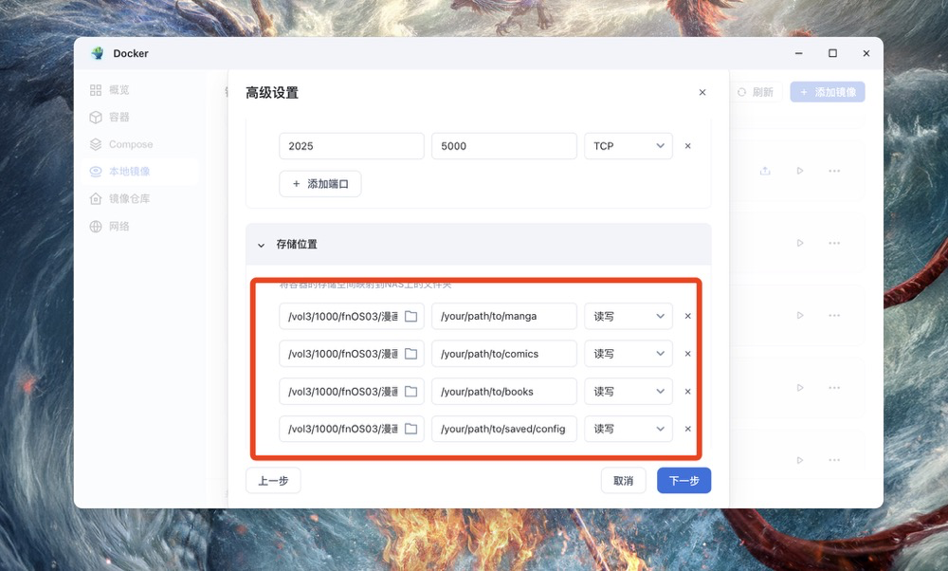Click the 上一步 button
The image size is (948, 571).
pos(273,481)
